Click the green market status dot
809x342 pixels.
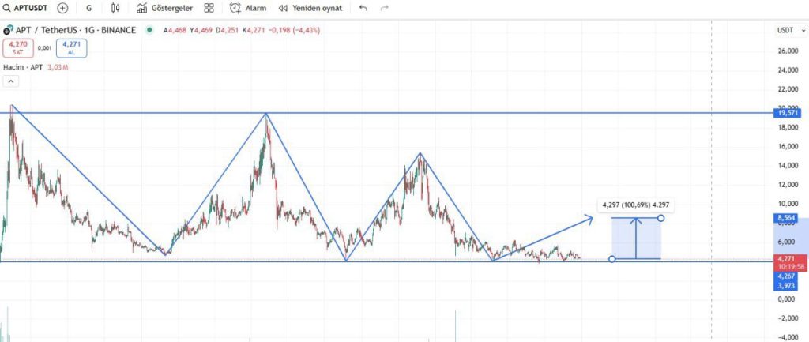149,30
